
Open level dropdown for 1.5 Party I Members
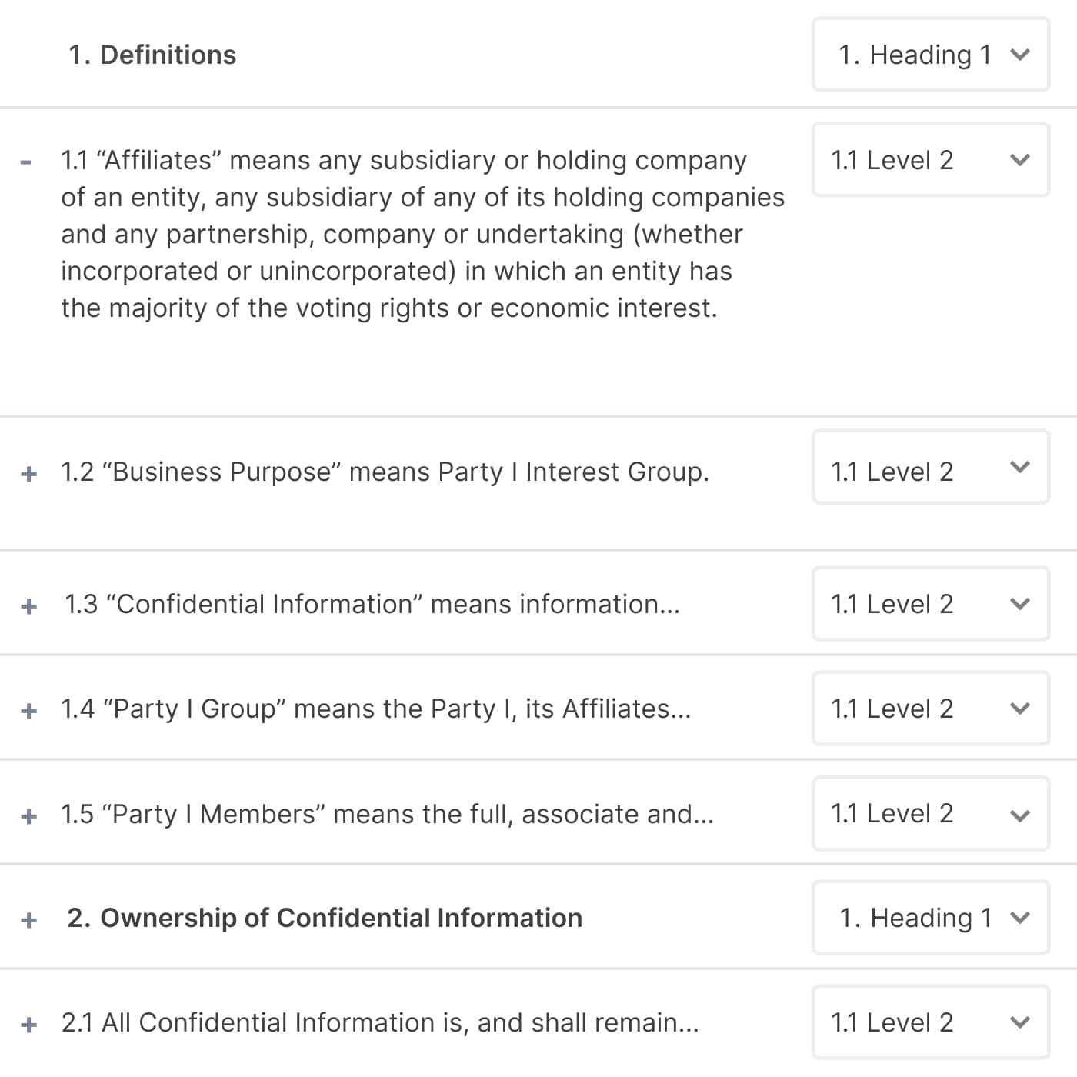[931, 814]
